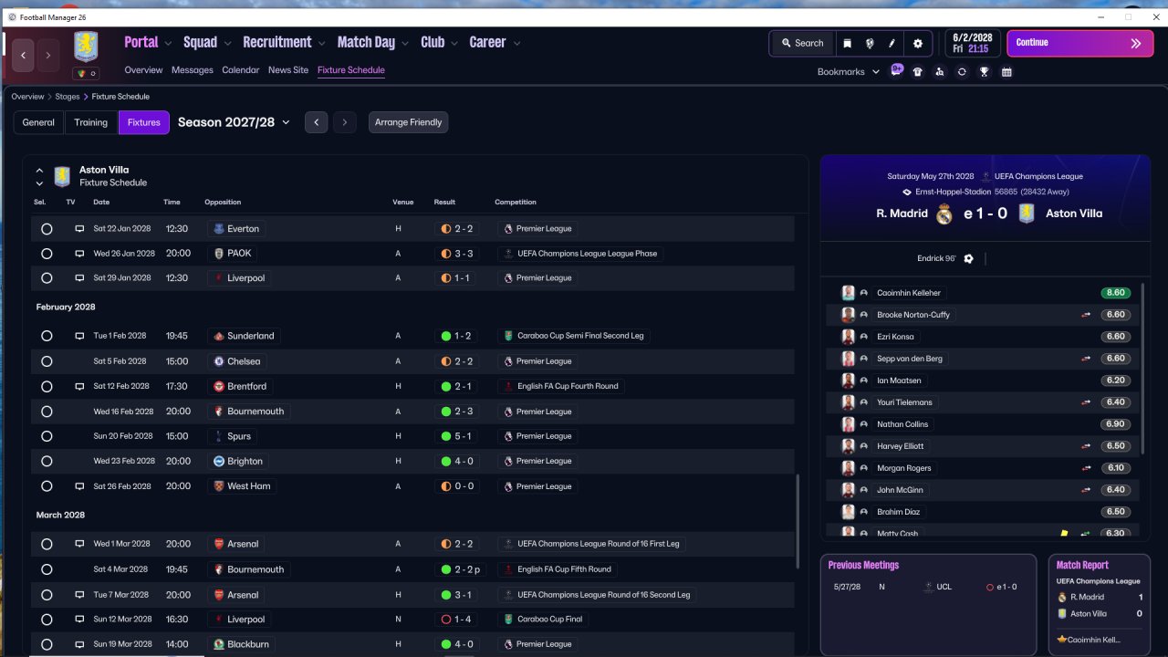Expand the Club menu chevron
1168x657 pixels.
(x=454, y=43)
